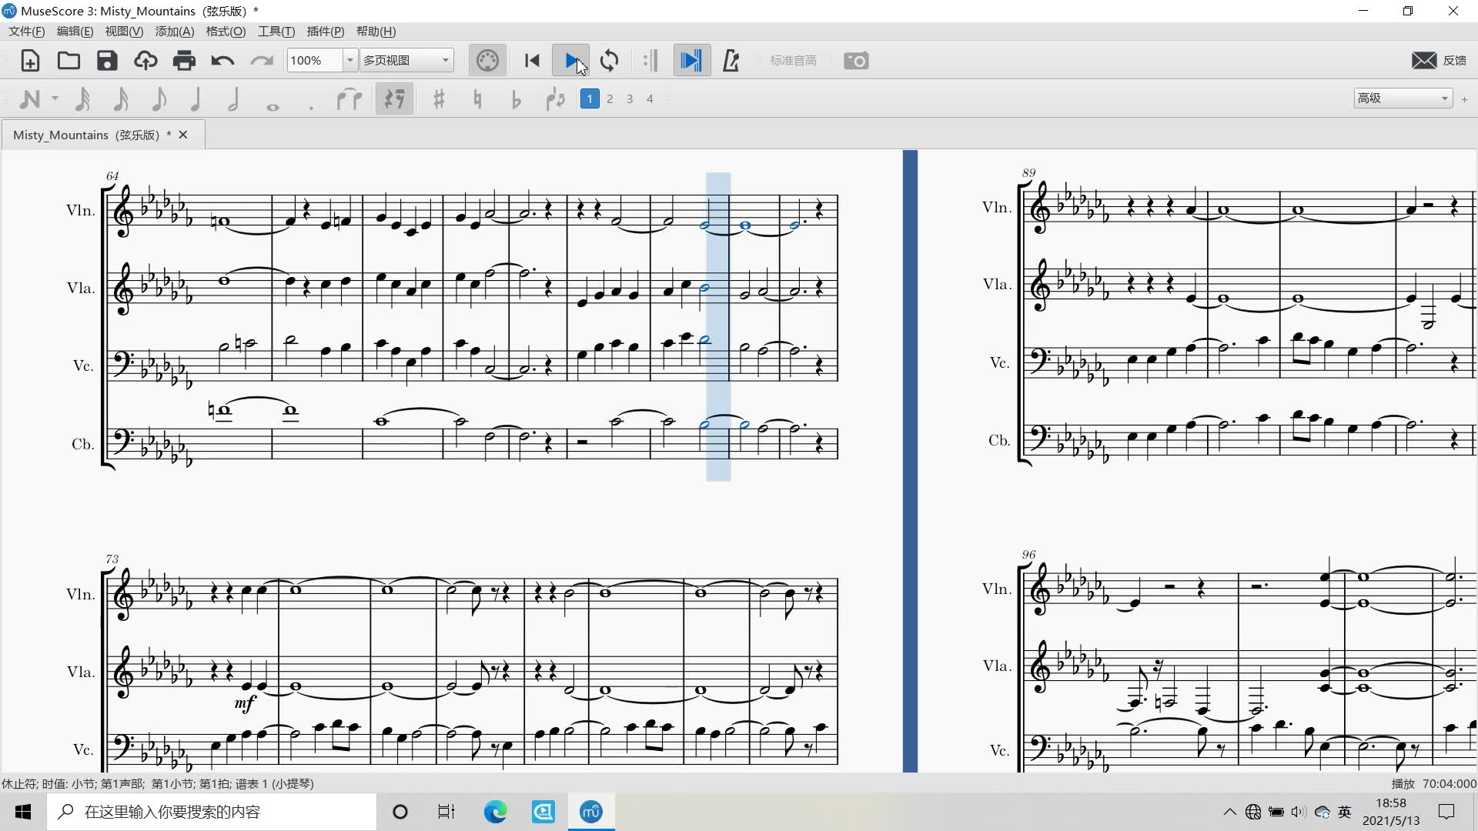Open Cortana circle on taskbar
Screen dimensions: 1478x831
pyautogui.click(x=400, y=812)
